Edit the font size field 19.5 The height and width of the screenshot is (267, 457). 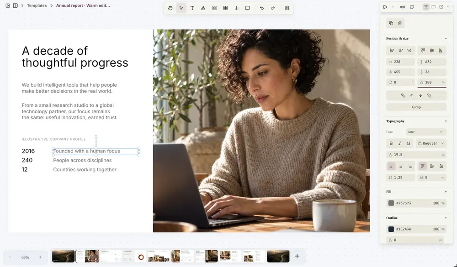416,155
